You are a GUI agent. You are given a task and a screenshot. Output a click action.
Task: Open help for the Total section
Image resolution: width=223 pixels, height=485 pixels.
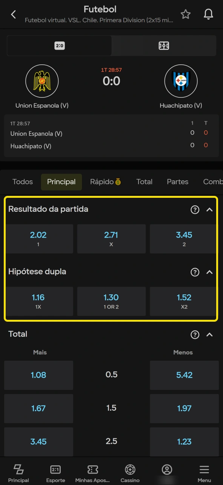coord(195,335)
